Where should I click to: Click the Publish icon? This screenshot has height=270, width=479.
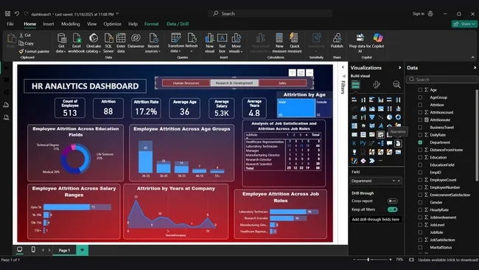pos(337,41)
